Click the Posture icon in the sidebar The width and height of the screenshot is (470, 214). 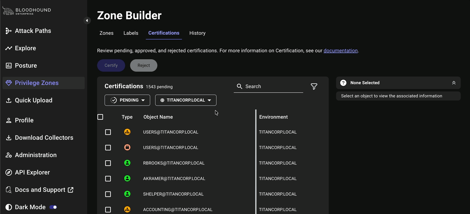(9, 65)
